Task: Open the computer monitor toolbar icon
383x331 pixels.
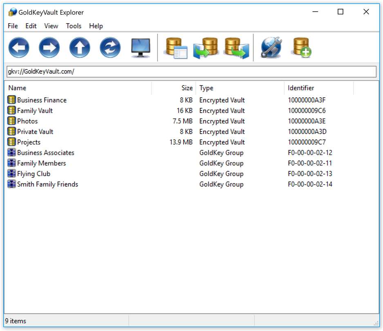Action: (x=141, y=48)
